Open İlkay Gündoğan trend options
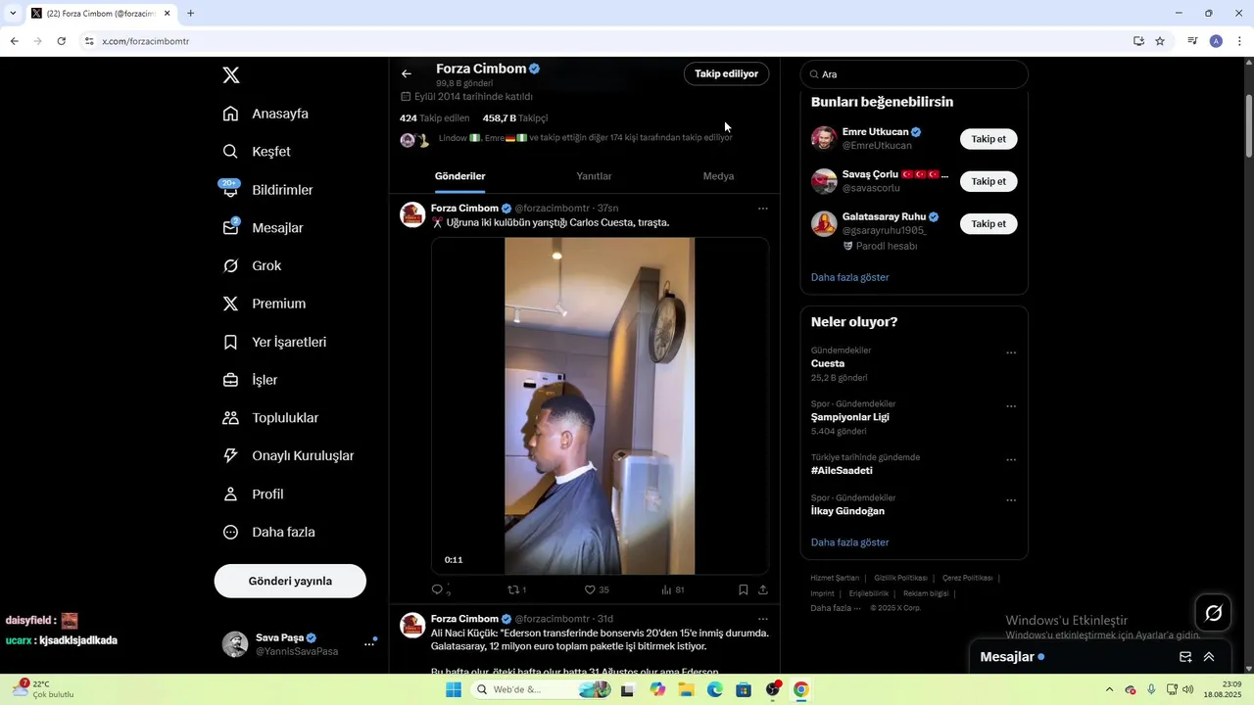Image resolution: width=1254 pixels, height=705 pixels. click(x=1011, y=500)
